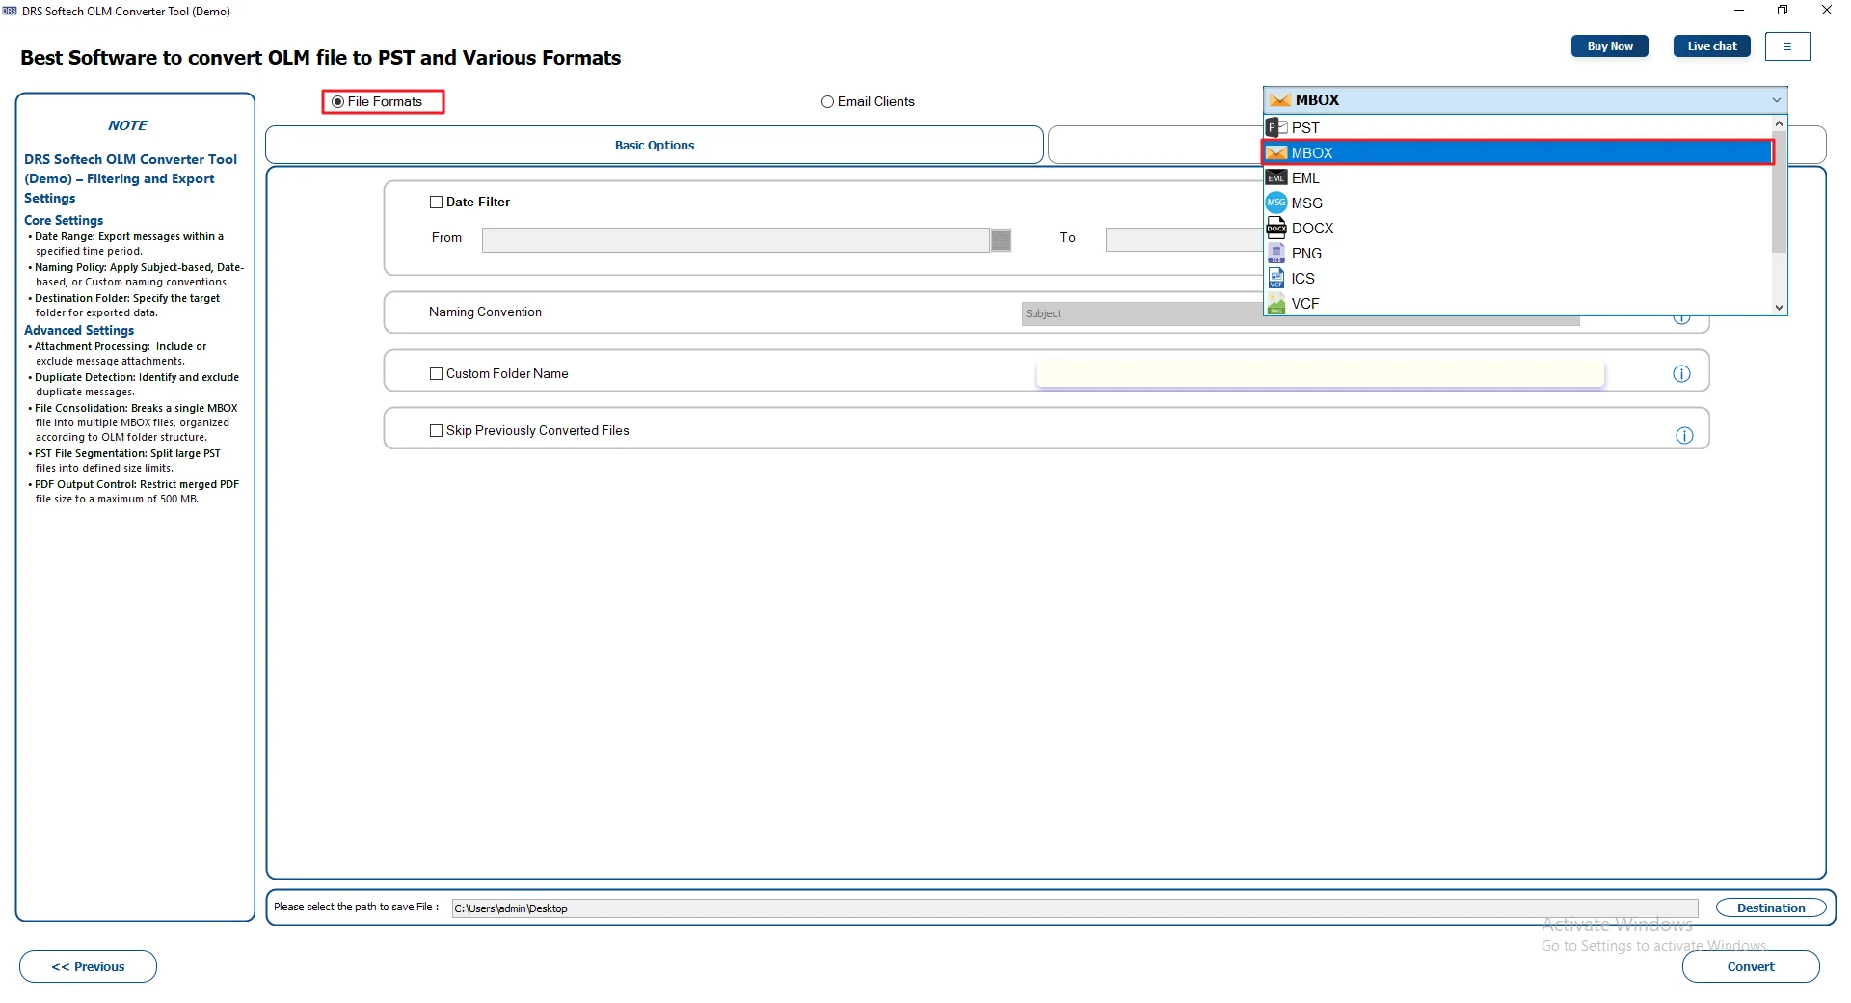Choose DOCX from the format list
The height and width of the screenshot is (1003, 1851).
[x=1517, y=228]
